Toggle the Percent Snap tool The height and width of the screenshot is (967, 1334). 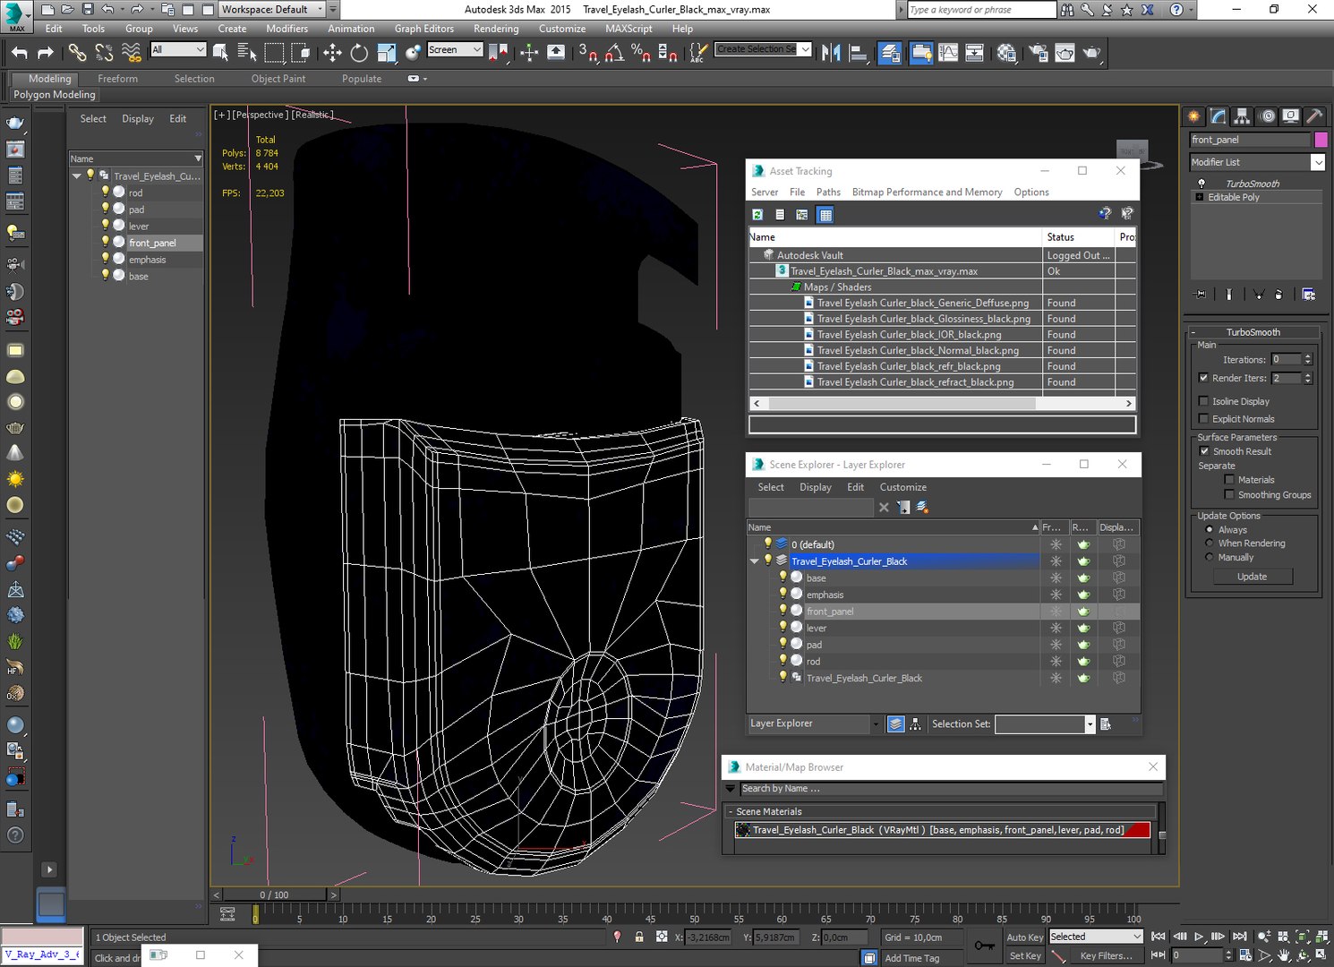(641, 53)
